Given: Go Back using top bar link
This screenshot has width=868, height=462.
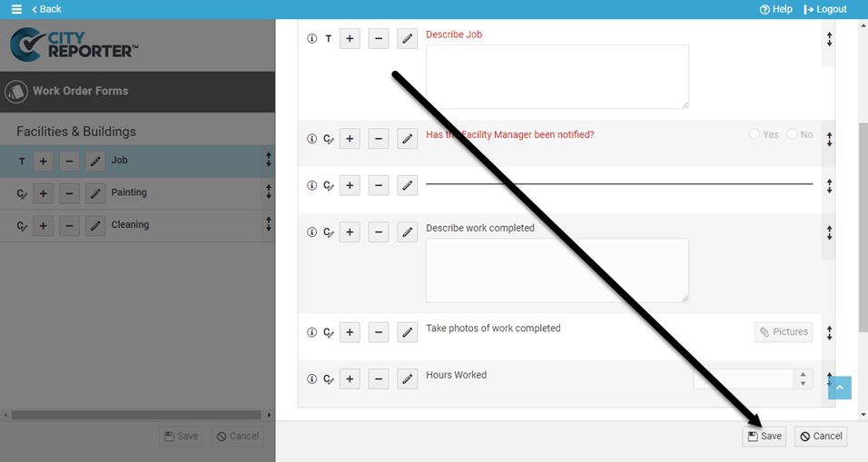Looking at the screenshot, I should click(46, 9).
